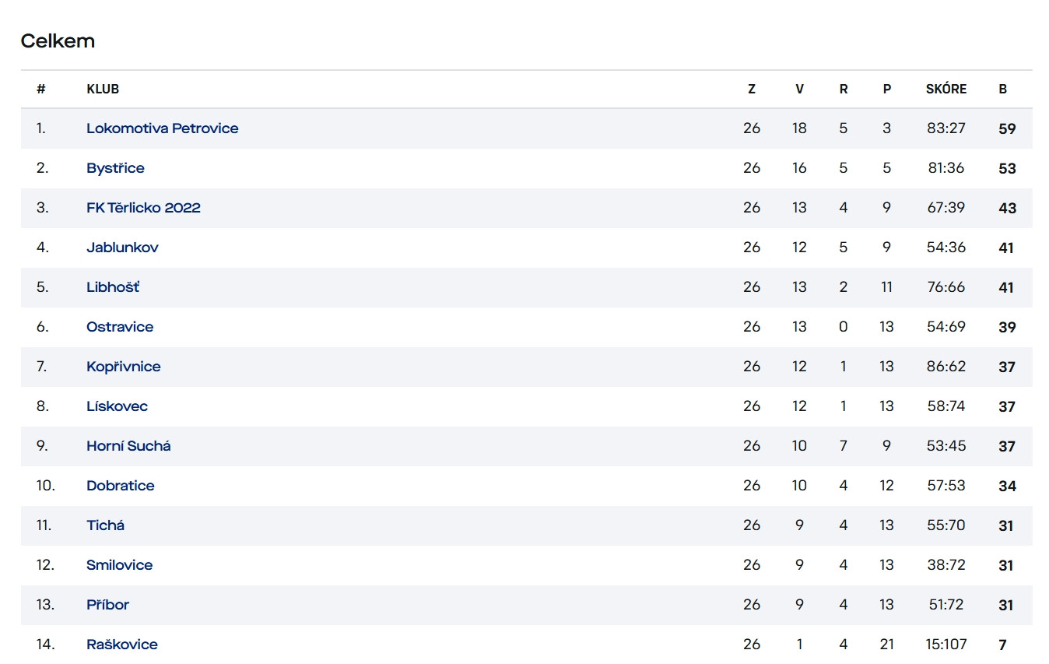Open Příbor club link

coord(107,605)
